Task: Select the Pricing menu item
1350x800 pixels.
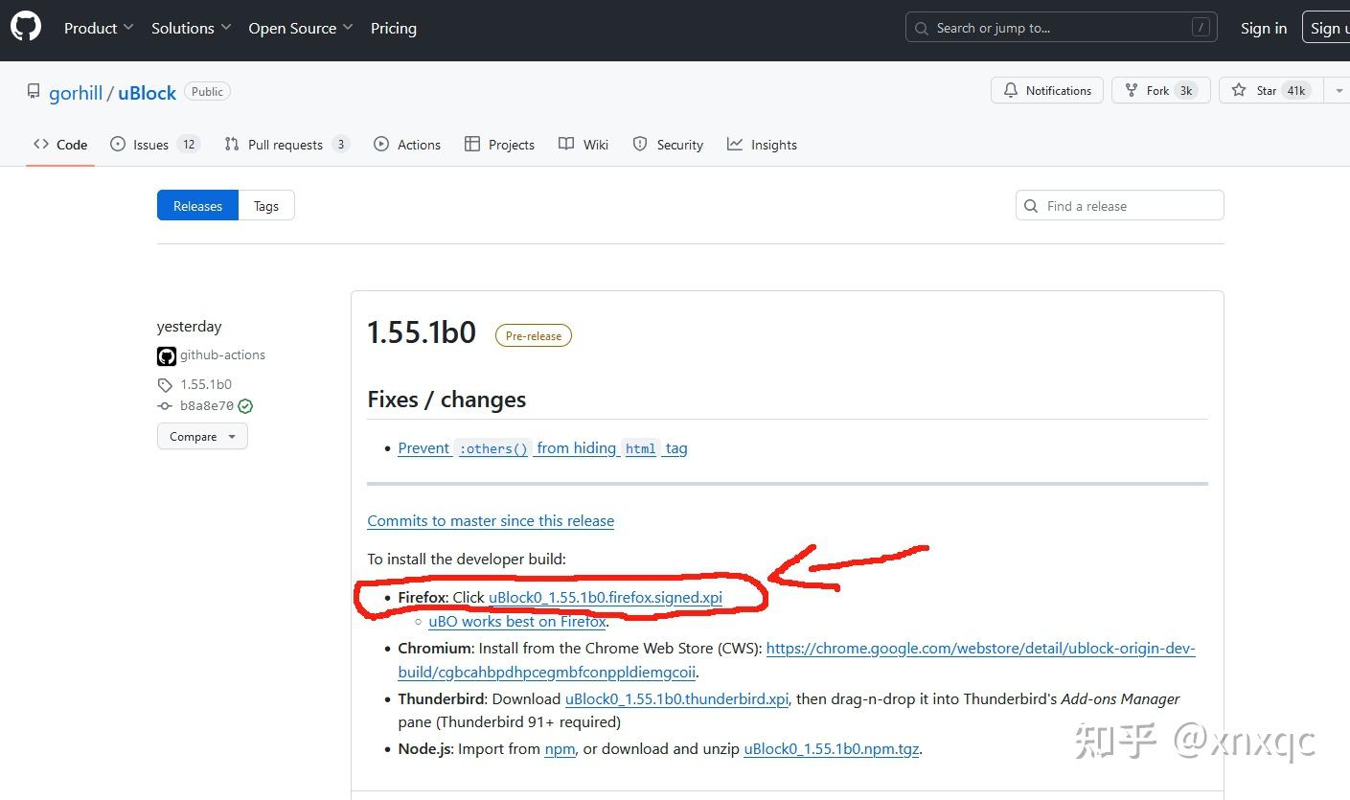Action: (x=393, y=28)
